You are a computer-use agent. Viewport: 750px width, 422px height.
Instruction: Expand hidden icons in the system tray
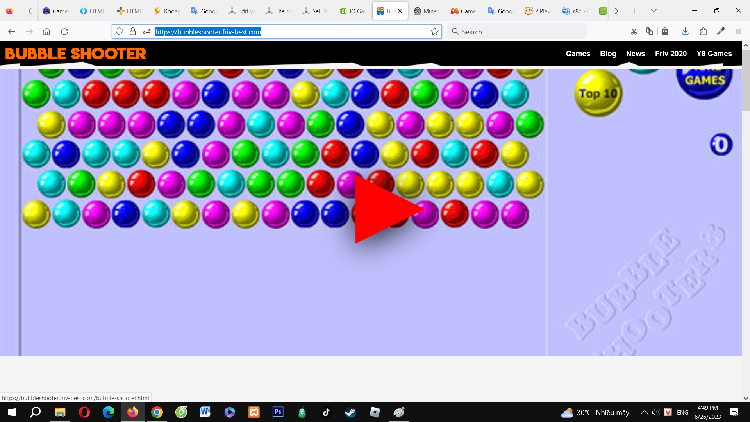click(x=645, y=412)
